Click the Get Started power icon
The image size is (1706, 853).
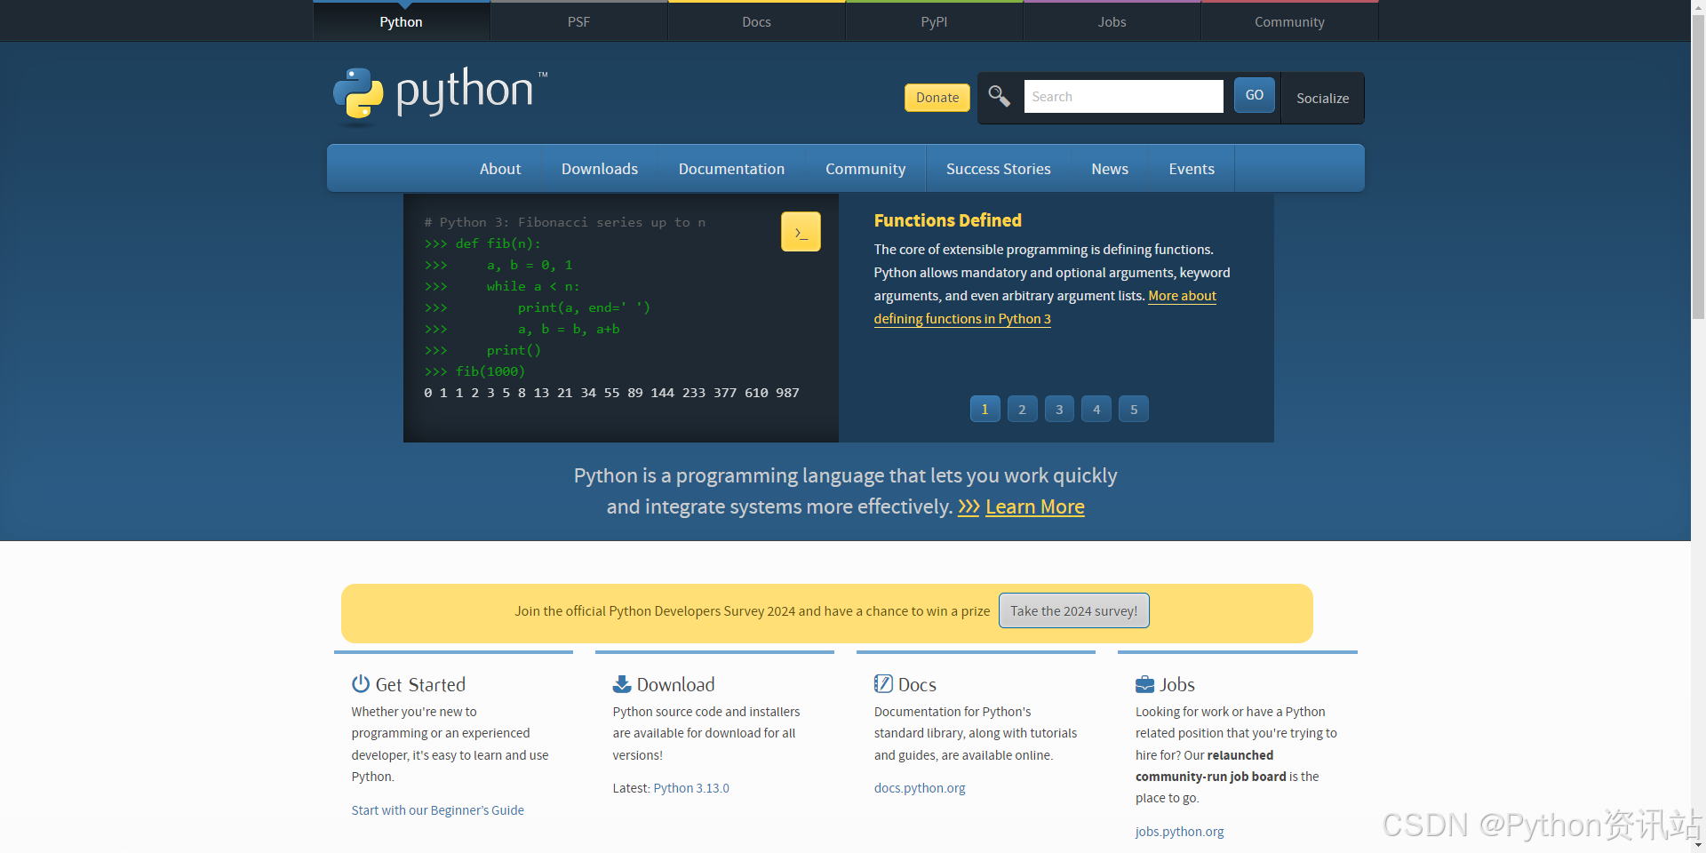361,684
